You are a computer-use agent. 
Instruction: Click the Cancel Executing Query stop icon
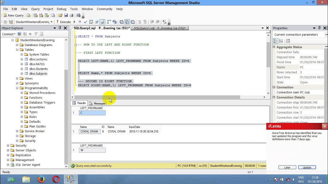80,22
